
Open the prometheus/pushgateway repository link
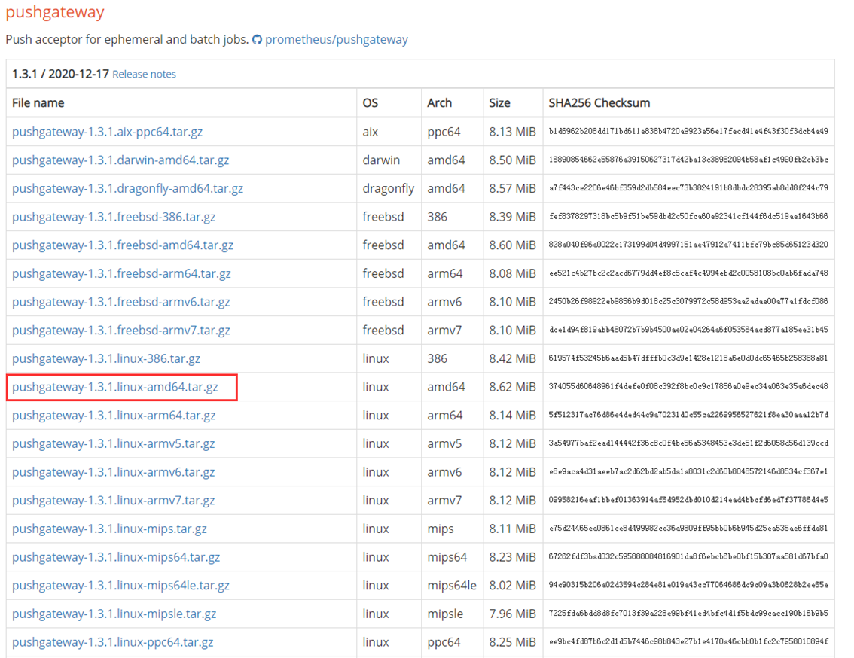click(x=336, y=40)
